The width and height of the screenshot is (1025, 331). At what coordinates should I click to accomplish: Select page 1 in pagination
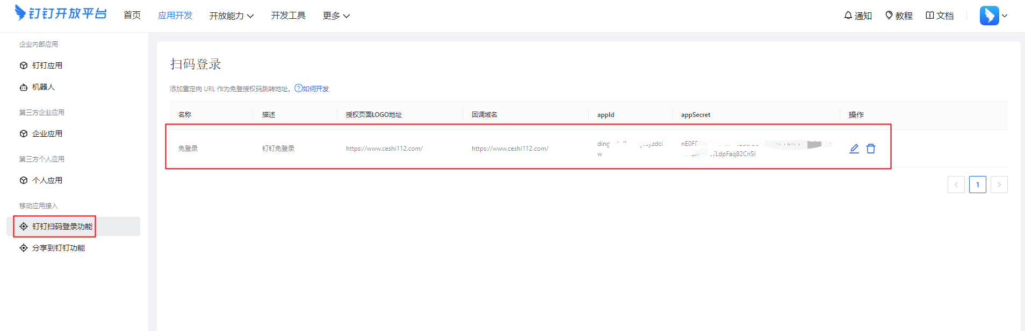pyautogui.click(x=978, y=185)
